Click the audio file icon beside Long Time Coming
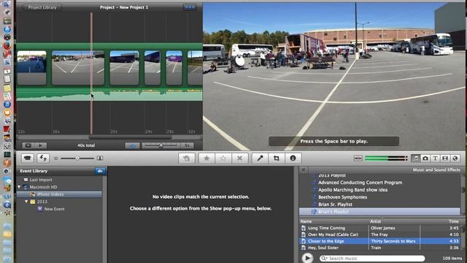 pyautogui.click(x=304, y=228)
